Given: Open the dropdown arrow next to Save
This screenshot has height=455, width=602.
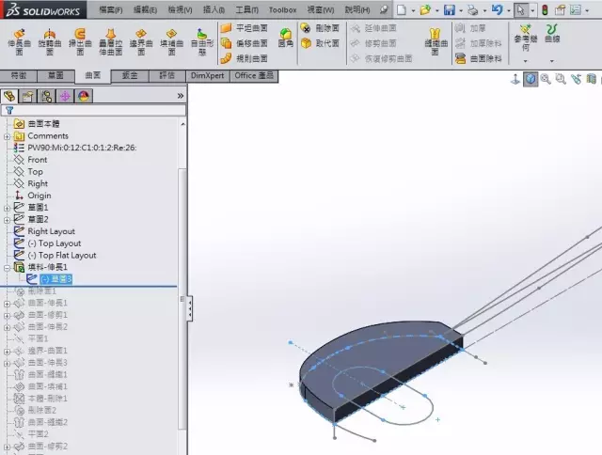Looking at the screenshot, I should 461,10.
